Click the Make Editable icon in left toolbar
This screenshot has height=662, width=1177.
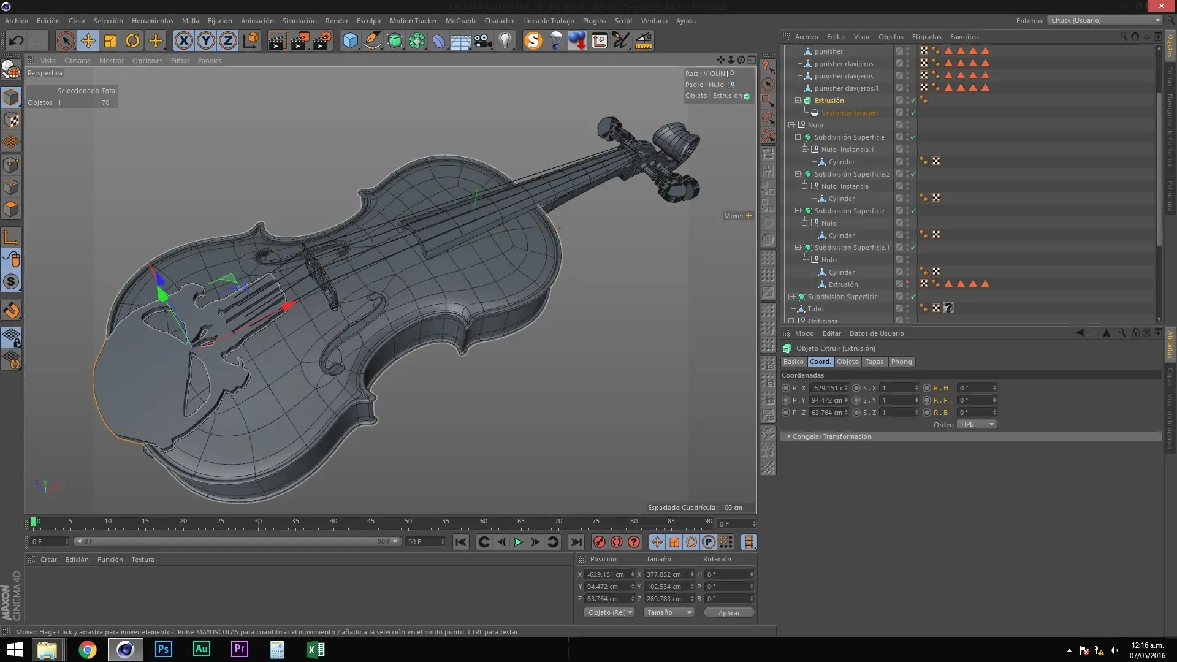[11, 71]
